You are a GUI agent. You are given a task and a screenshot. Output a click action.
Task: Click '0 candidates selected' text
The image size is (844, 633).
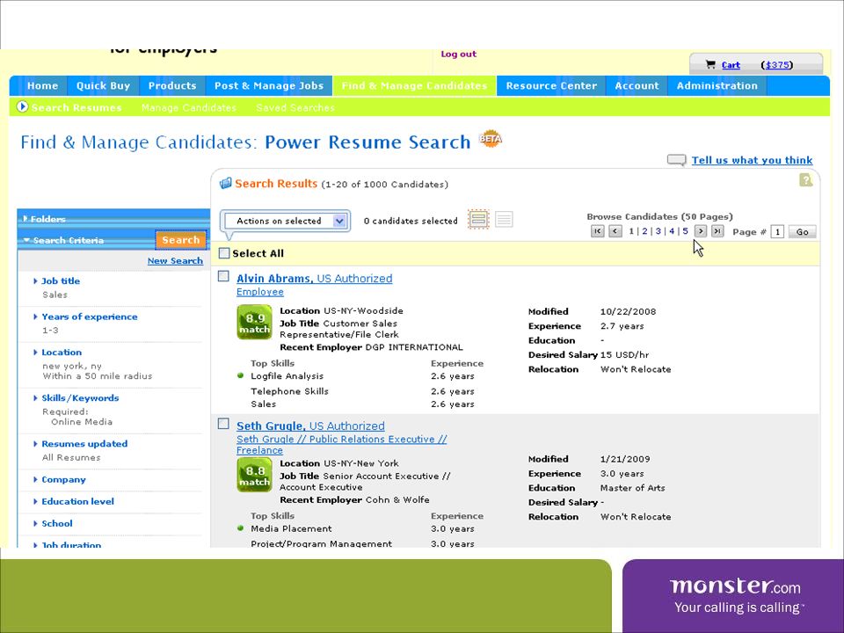click(x=411, y=221)
